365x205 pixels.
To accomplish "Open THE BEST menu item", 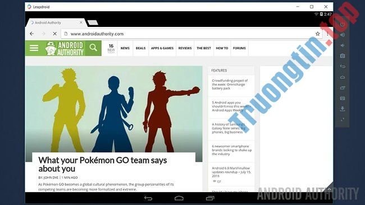I will (204, 48).
